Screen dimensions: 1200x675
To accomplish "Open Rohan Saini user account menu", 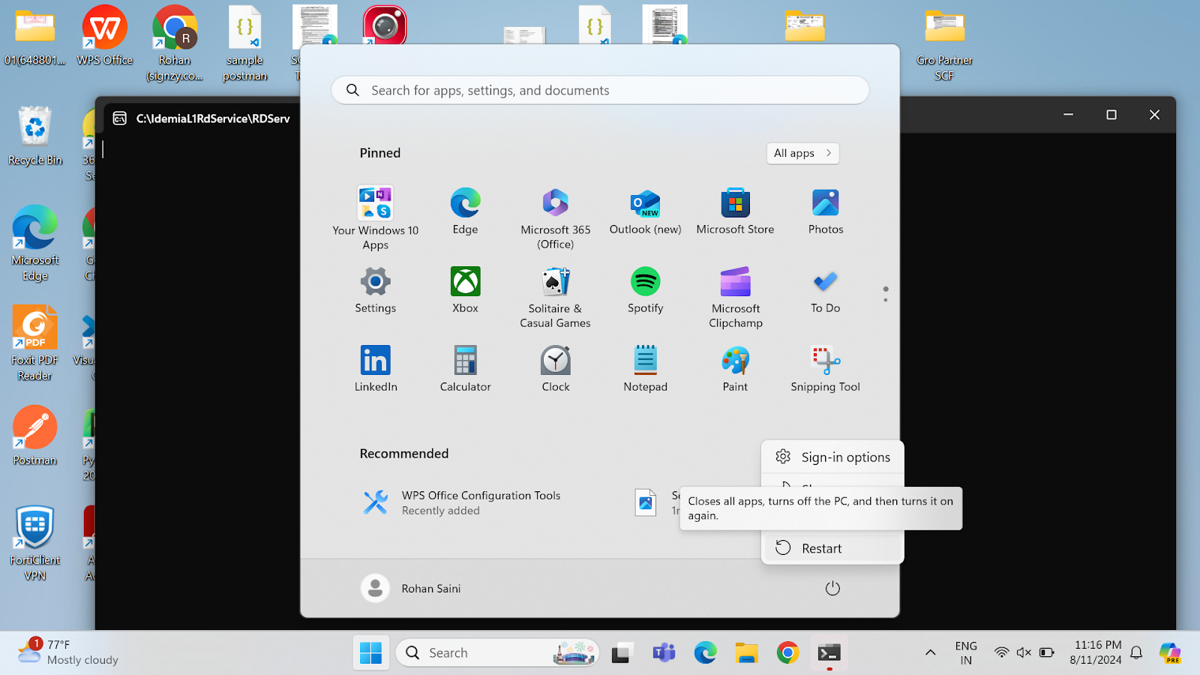I will tap(411, 589).
